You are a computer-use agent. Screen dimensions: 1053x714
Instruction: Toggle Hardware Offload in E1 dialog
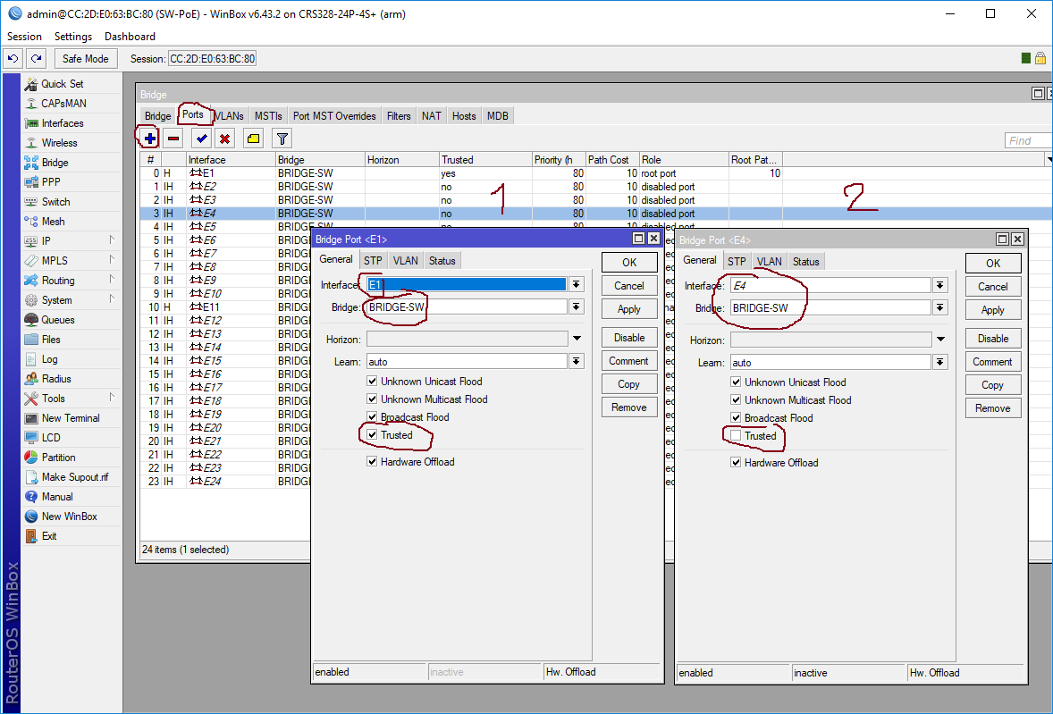click(x=372, y=462)
